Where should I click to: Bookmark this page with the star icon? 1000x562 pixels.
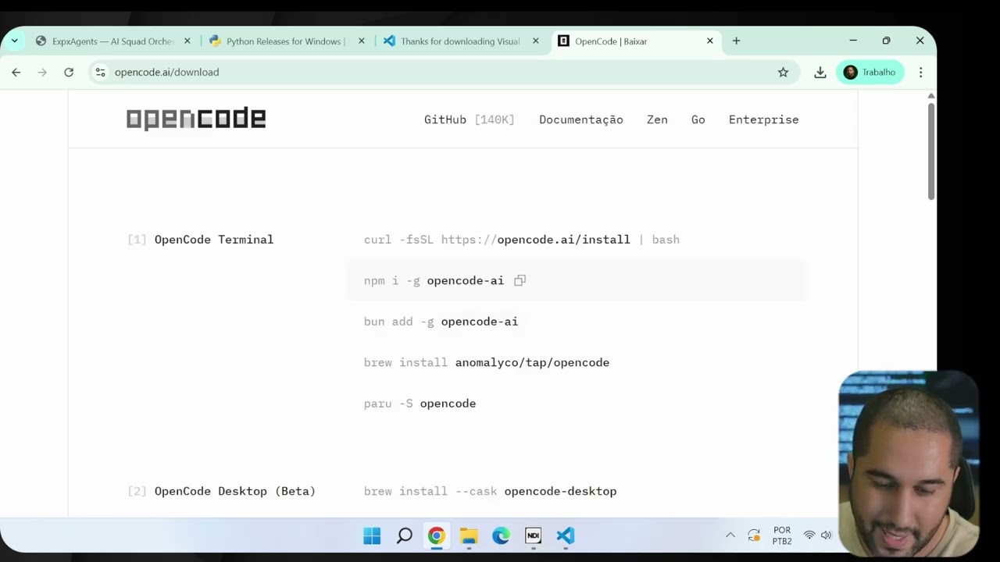pyautogui.click(x=783, y=72)
